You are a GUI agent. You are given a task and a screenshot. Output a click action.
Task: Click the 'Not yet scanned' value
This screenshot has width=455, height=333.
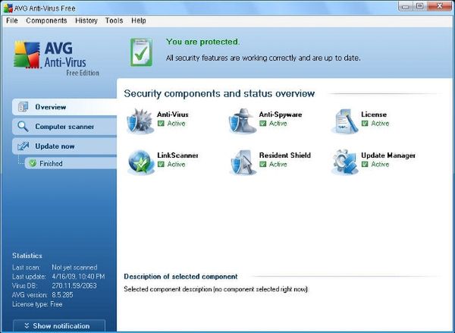[74, 267]
